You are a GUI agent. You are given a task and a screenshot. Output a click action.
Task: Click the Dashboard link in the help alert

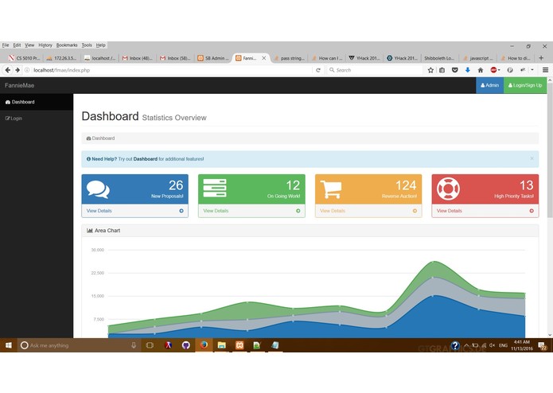[x=146, y=159]
